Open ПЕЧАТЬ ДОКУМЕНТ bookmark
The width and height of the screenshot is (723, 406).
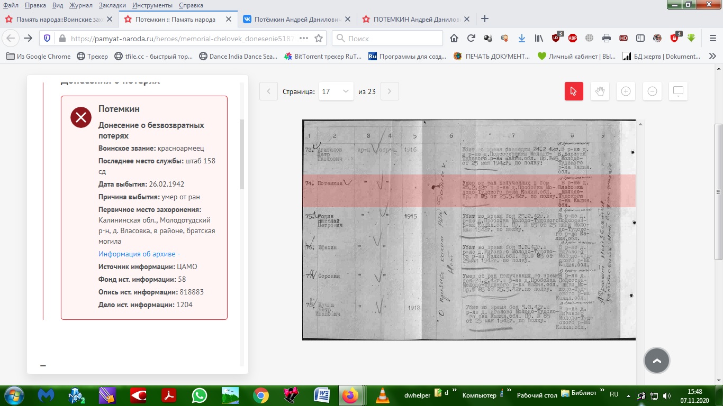492,57
